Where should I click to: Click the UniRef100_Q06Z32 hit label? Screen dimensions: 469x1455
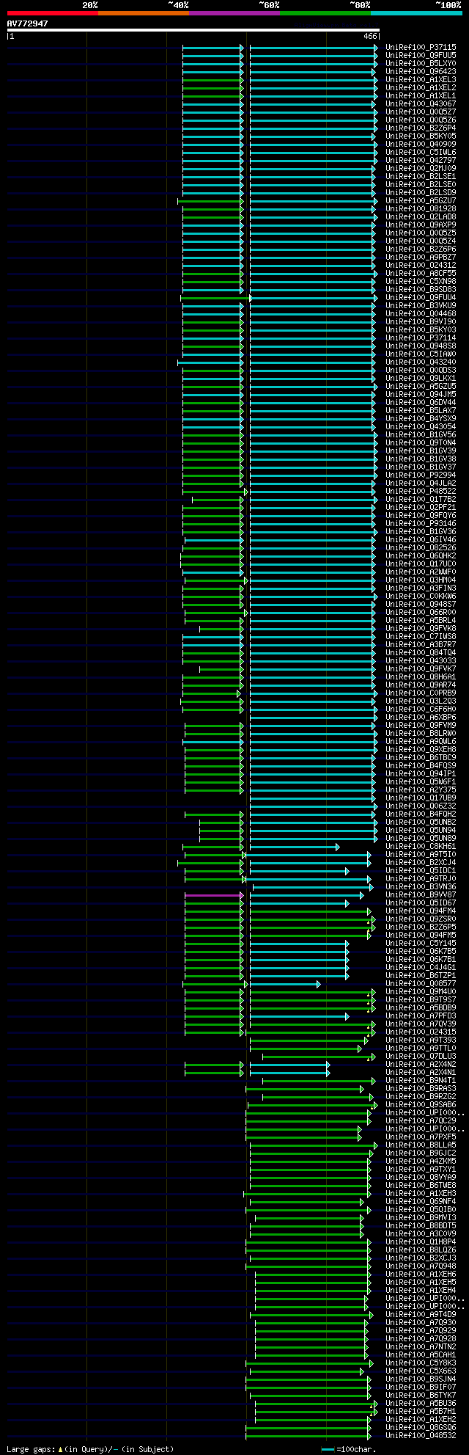tap(421, 806)
